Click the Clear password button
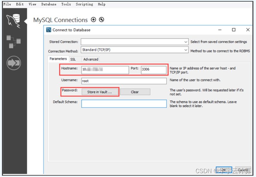256x177 pixels. [x=135, y=92]
